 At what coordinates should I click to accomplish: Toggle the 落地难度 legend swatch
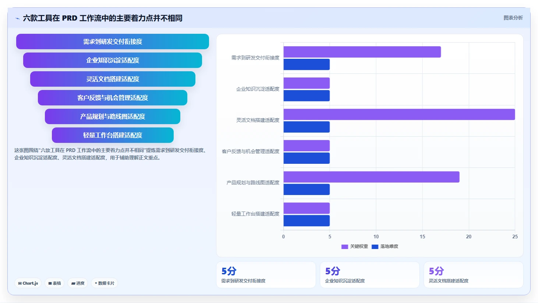point(375,247)
